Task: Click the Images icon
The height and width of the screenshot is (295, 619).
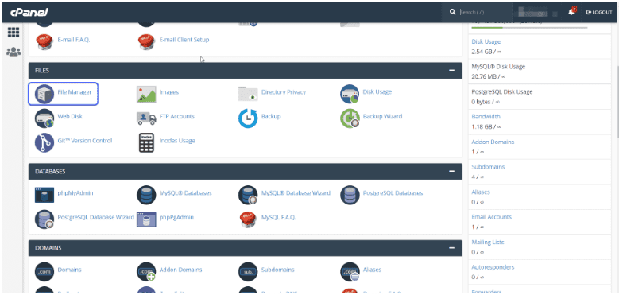Action: pyautogui.click(x=146, y=94)
